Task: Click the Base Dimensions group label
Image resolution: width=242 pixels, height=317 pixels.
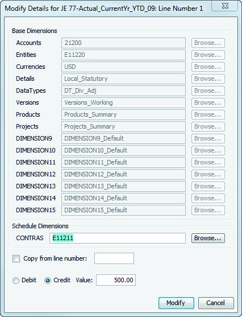Action: coord(35,31)
